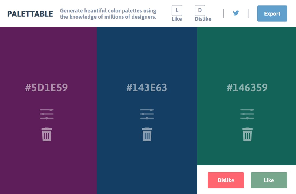
Task: Click the #146359 hex code text
Action: click(x=247, y=88)
